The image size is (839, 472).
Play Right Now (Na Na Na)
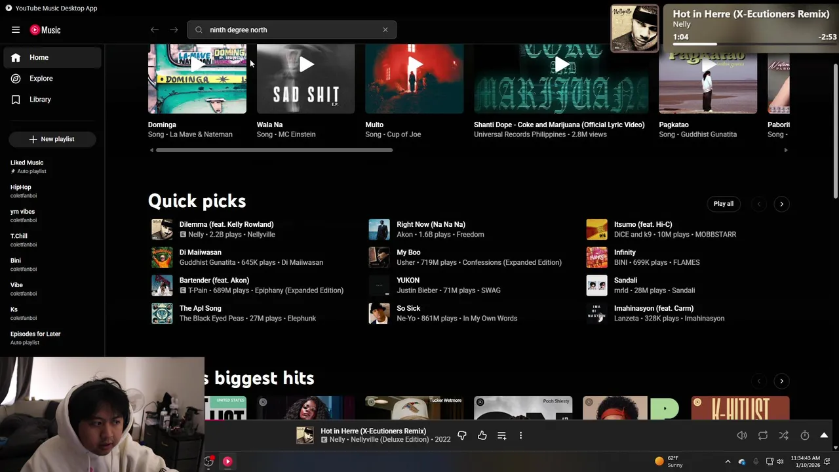(x=431, y=224)
